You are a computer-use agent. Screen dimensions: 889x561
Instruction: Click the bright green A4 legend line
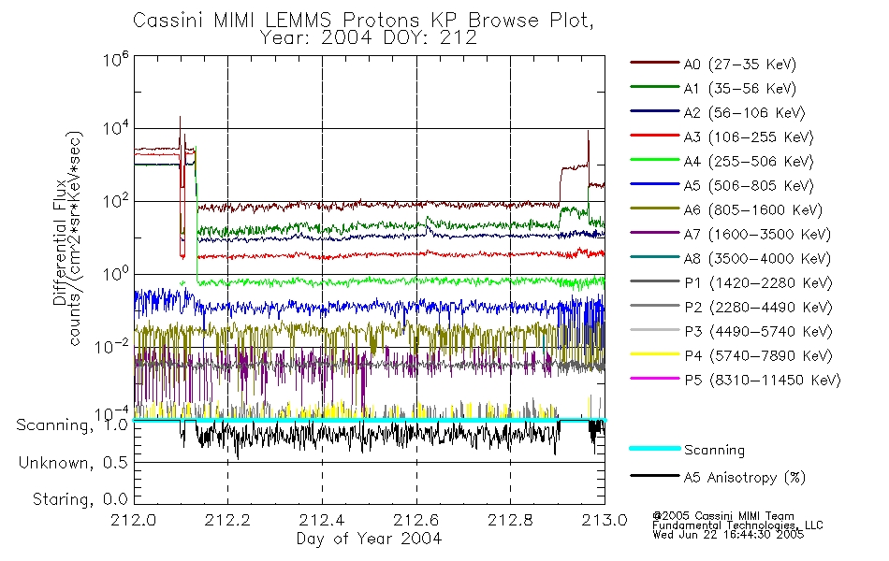(x=655, y=160)
